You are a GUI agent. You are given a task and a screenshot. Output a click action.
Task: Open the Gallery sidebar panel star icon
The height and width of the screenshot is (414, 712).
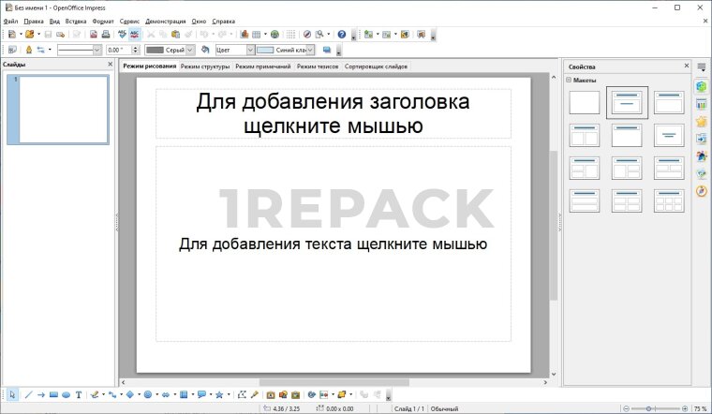tap(701, 121)
